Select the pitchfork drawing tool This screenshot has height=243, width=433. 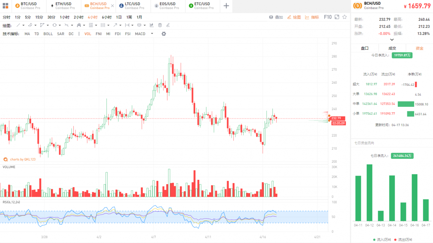79,25
